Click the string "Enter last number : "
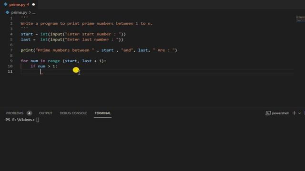Screen dimensions: 305x171 91,39
